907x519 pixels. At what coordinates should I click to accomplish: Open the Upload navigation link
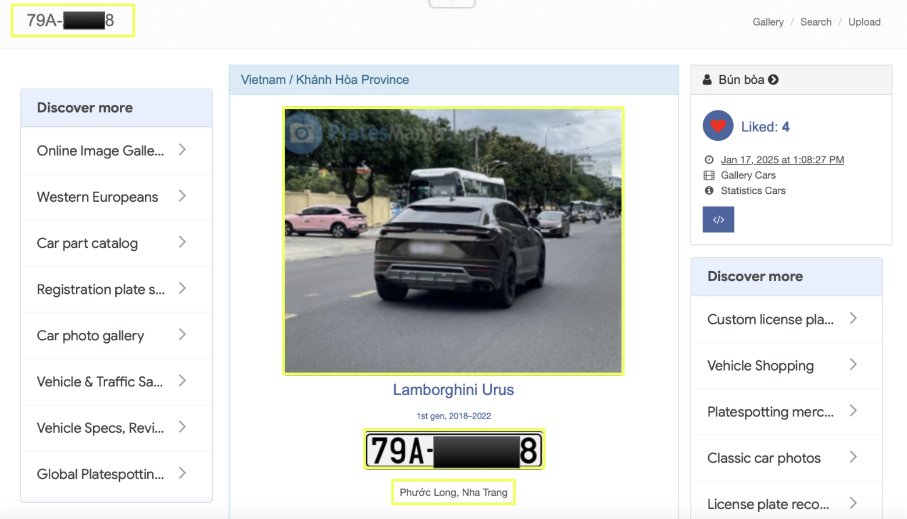(x=864, y=22)
